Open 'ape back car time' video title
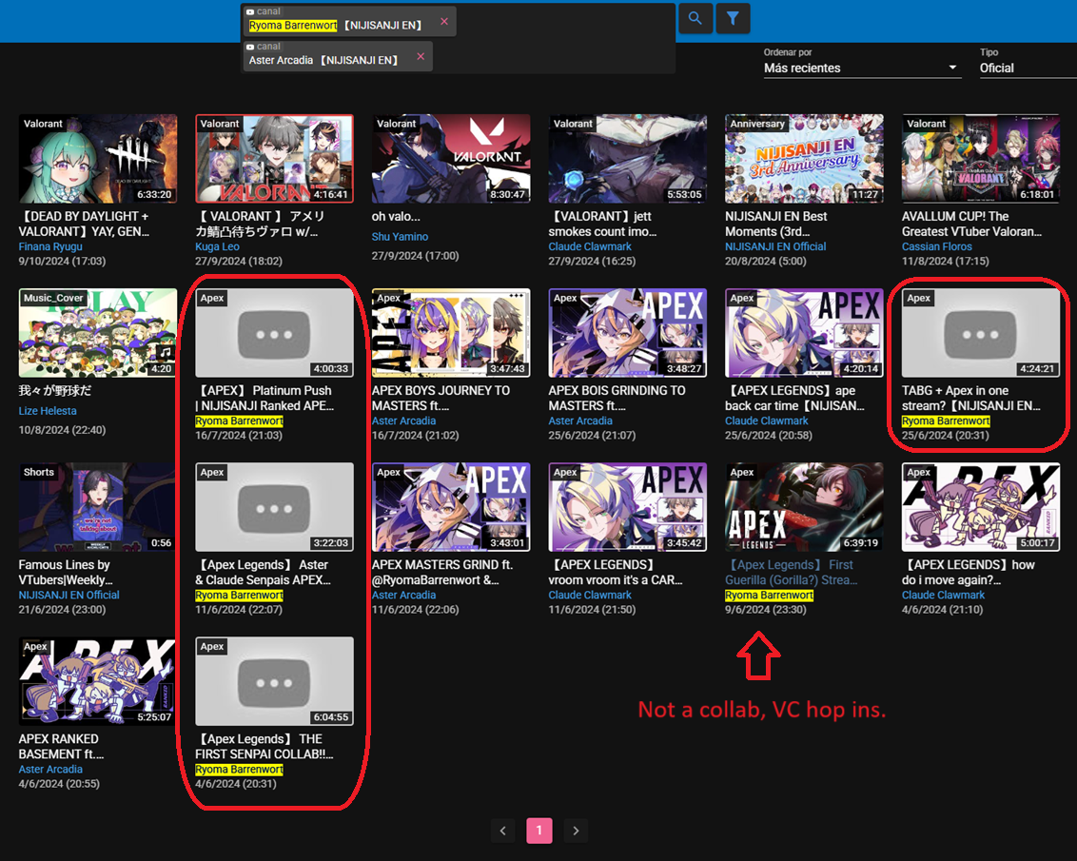1077x861 pixels. click(794, 399)
